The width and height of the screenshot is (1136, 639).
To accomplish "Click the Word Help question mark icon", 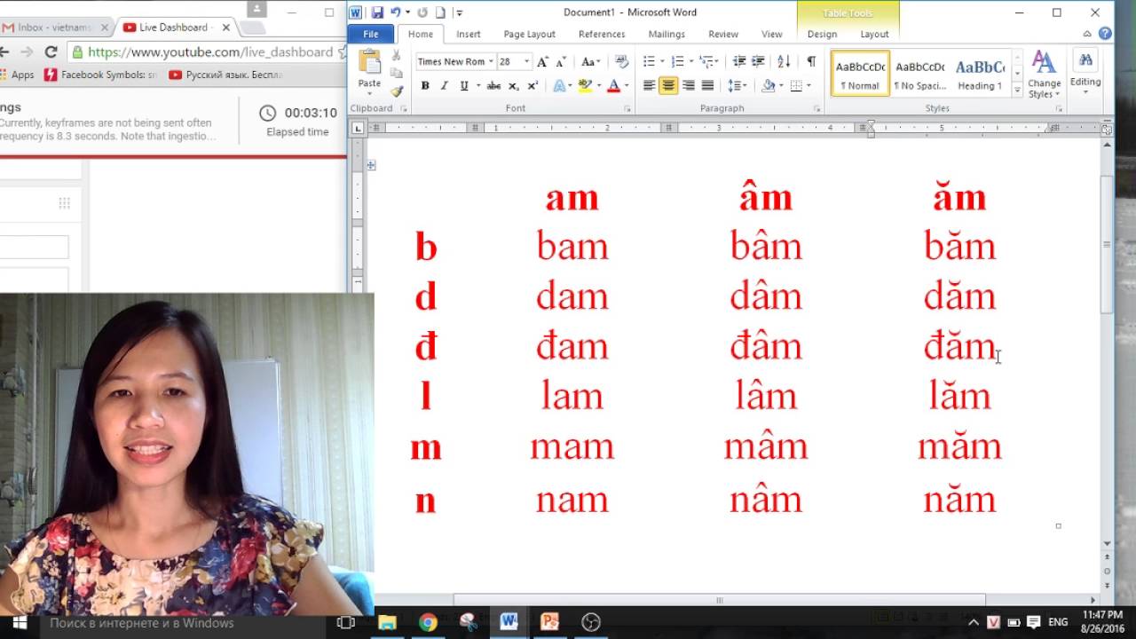I will (x=1105, y=34).
